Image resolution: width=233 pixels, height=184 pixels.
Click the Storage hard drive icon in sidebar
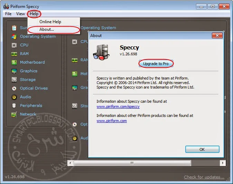(14, 80)
